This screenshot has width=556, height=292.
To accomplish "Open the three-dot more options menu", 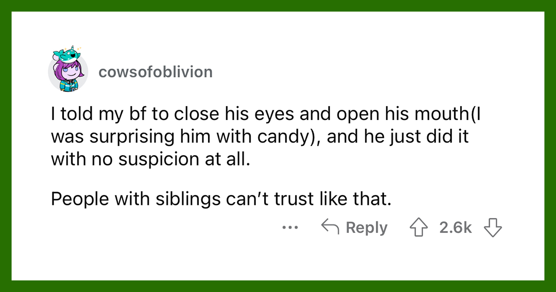I will (289, 228).
